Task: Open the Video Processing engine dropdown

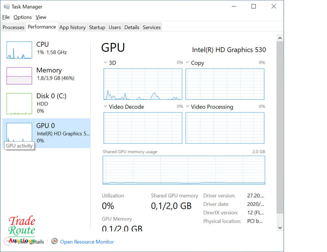Action: click(x=187, y=107)
